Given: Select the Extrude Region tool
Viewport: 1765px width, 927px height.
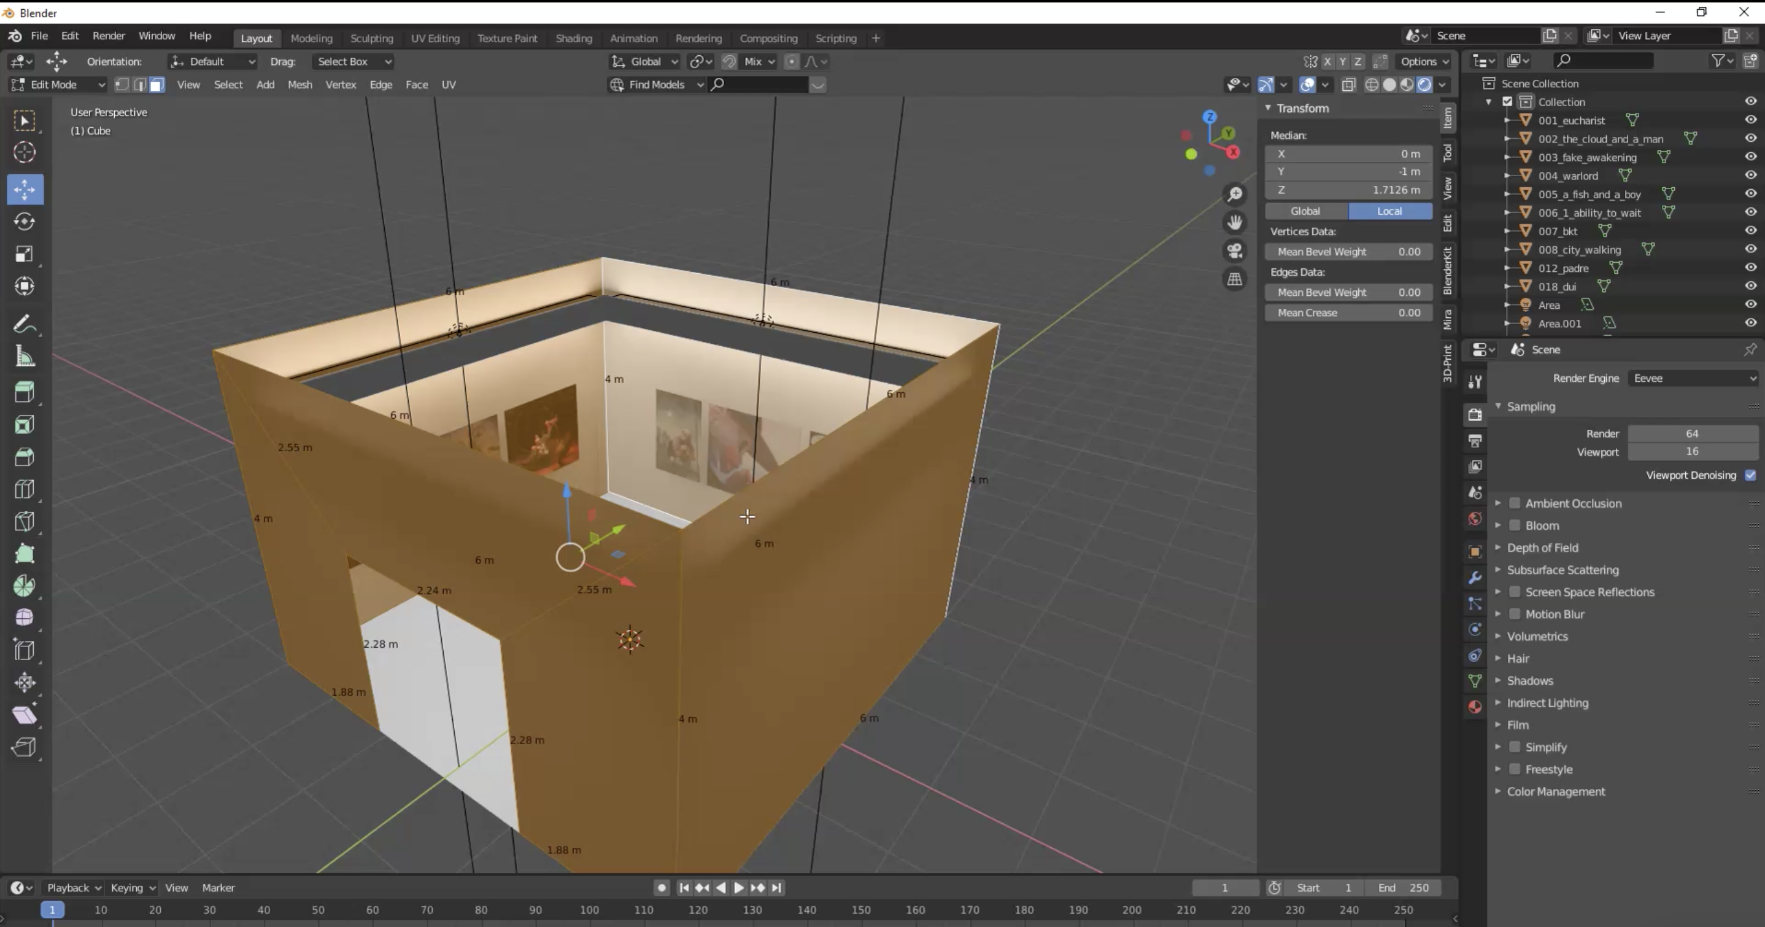Looking at the screenshot, I should (25, 392).
